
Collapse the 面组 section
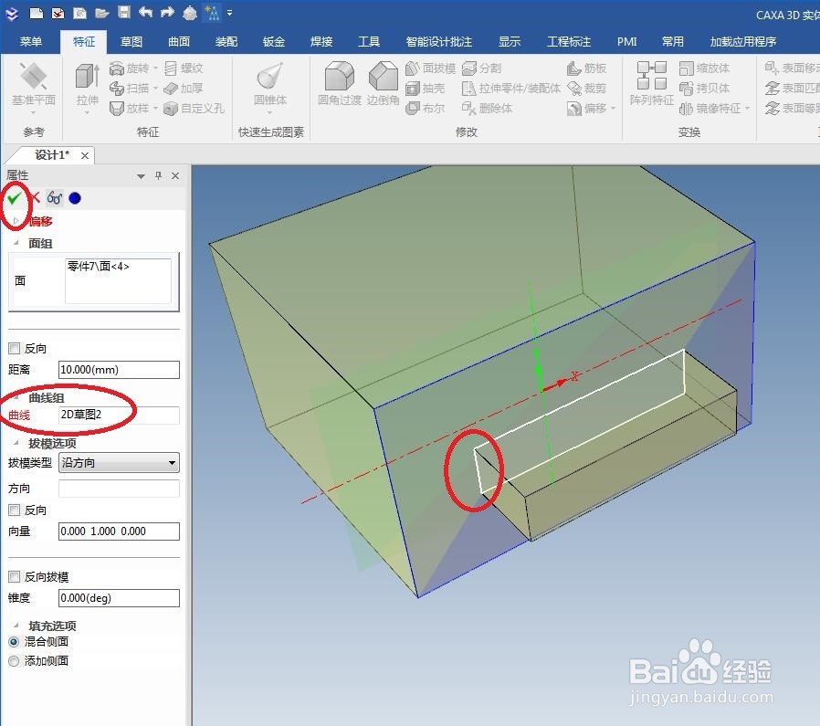coord(16,243)
